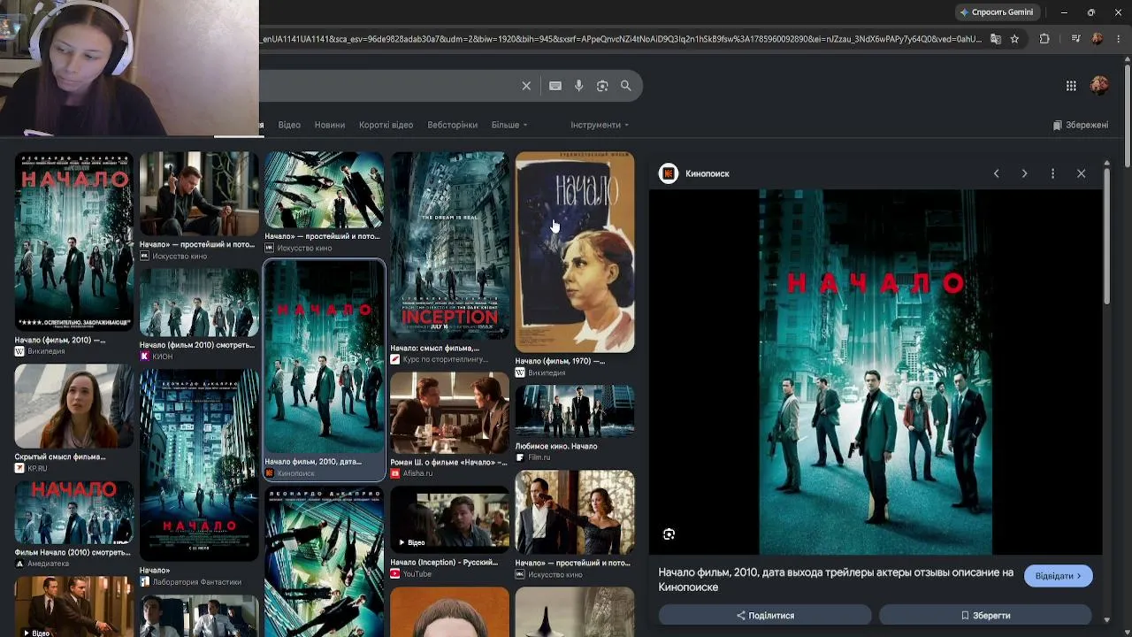The image size is (1132, 637).
Task: Switch to the Відео tab
Action: (x=289, y=125)
